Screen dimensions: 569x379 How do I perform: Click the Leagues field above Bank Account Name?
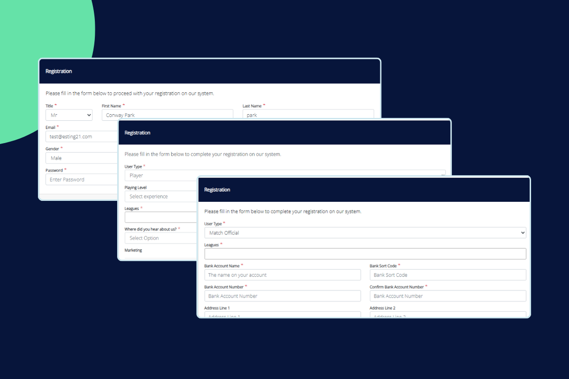coord(365,253)
